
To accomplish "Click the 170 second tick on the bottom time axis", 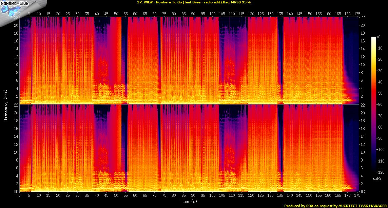I will (348, 196).
